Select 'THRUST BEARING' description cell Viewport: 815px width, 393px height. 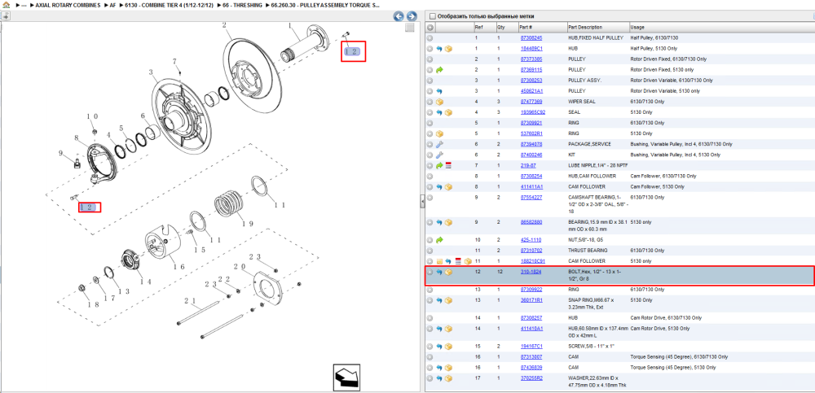click(586, 251)
